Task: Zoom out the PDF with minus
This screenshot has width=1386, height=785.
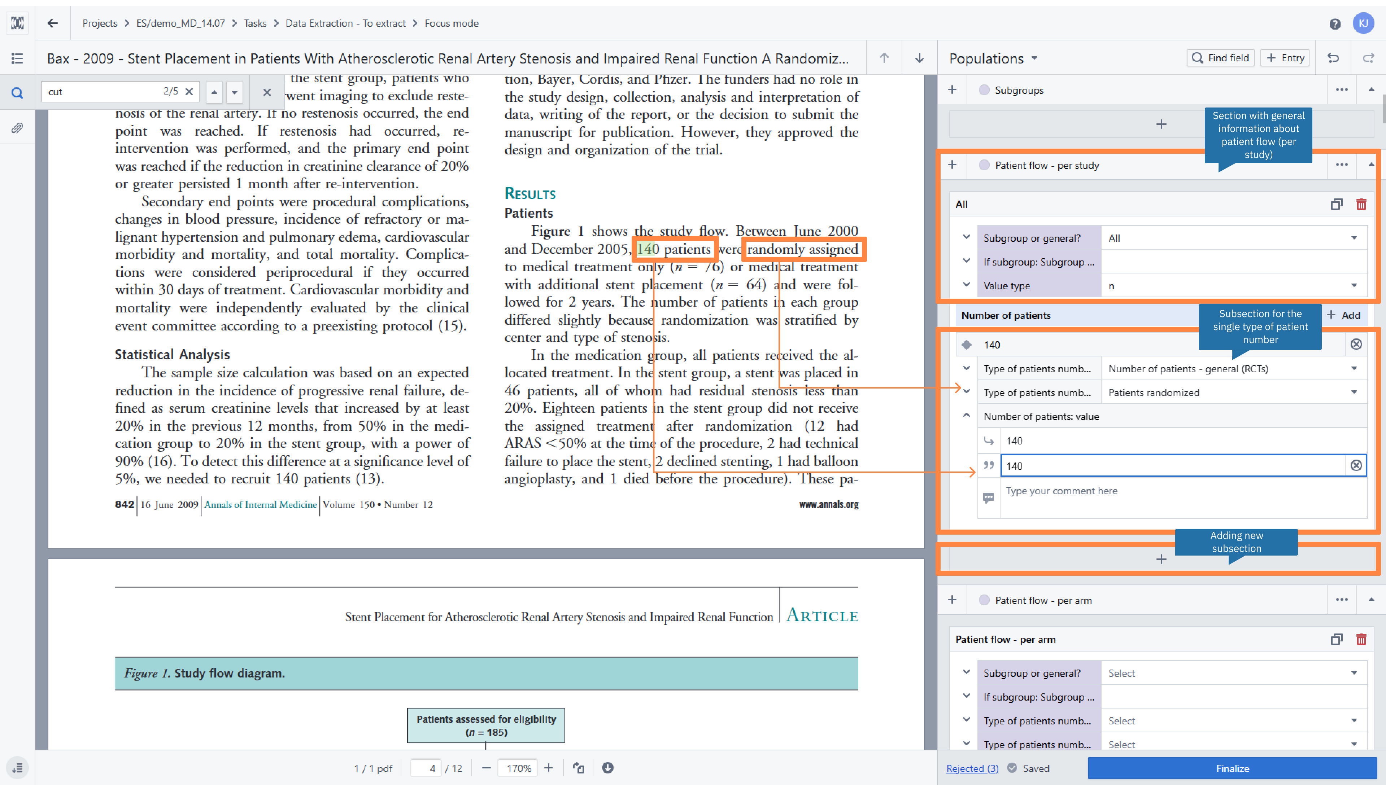Action: 487,768
